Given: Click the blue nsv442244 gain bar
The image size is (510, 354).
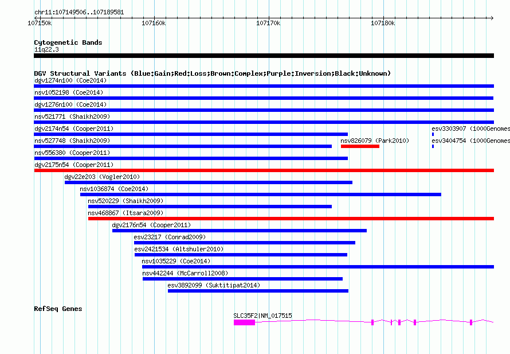Looking at the screenshot, I should 242,279.
